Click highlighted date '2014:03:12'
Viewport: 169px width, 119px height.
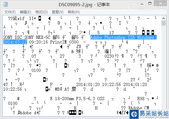point(15,42)
